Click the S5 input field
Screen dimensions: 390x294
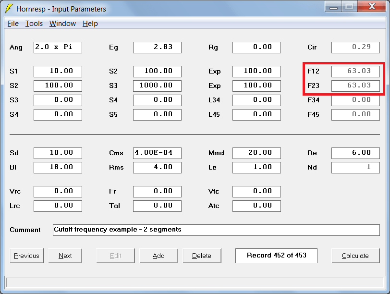tap(157, 115)
